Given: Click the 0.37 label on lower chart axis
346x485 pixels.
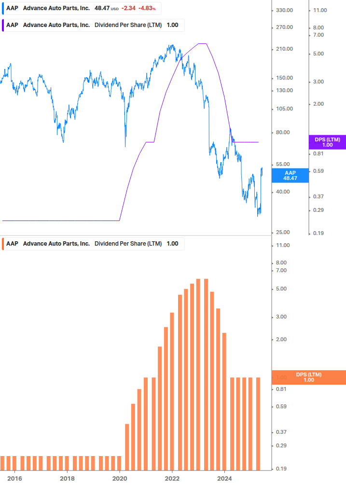Looking at the screenshot, I should (281, 432).
